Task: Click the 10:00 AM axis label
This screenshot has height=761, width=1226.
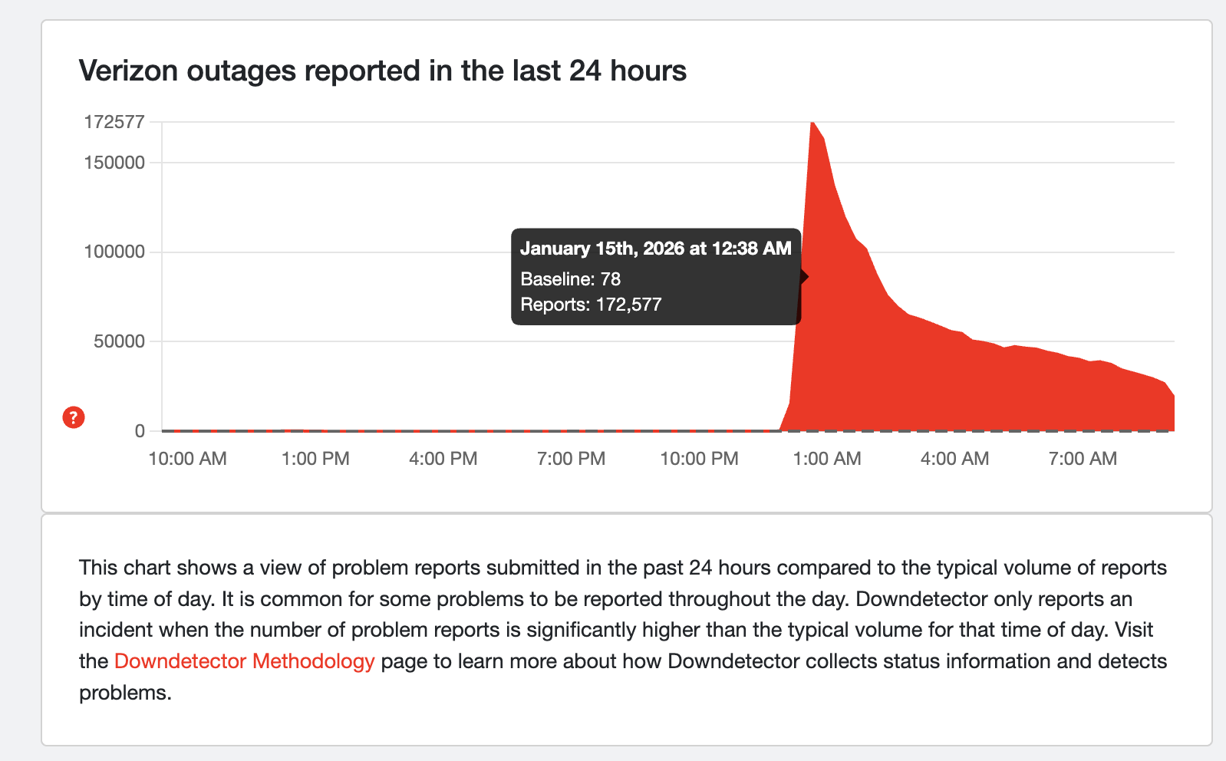Action: [186, 458]
